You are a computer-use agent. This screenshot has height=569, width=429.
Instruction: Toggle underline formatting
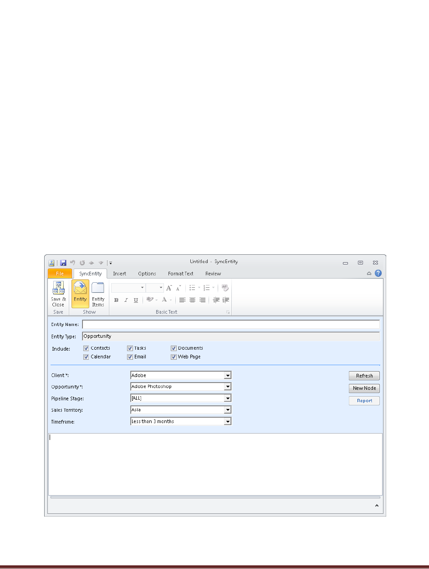[x=136, y=300]
